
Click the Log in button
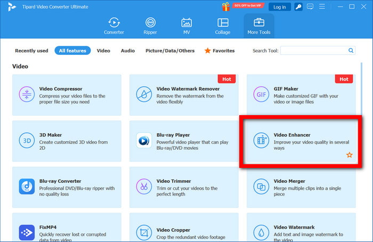click(x=280, y=7)
